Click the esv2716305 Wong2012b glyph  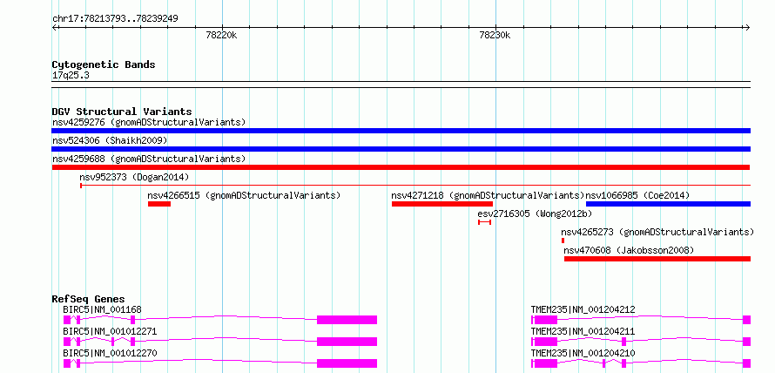point(484,222)
